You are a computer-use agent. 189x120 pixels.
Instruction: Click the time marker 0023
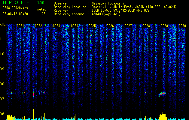pos(56,26)
